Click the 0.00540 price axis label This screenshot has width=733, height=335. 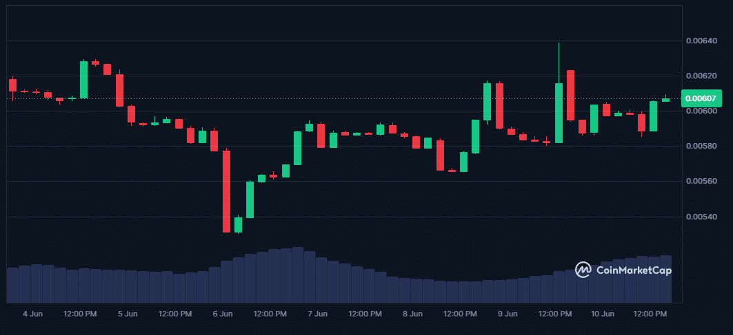[700, 217]
